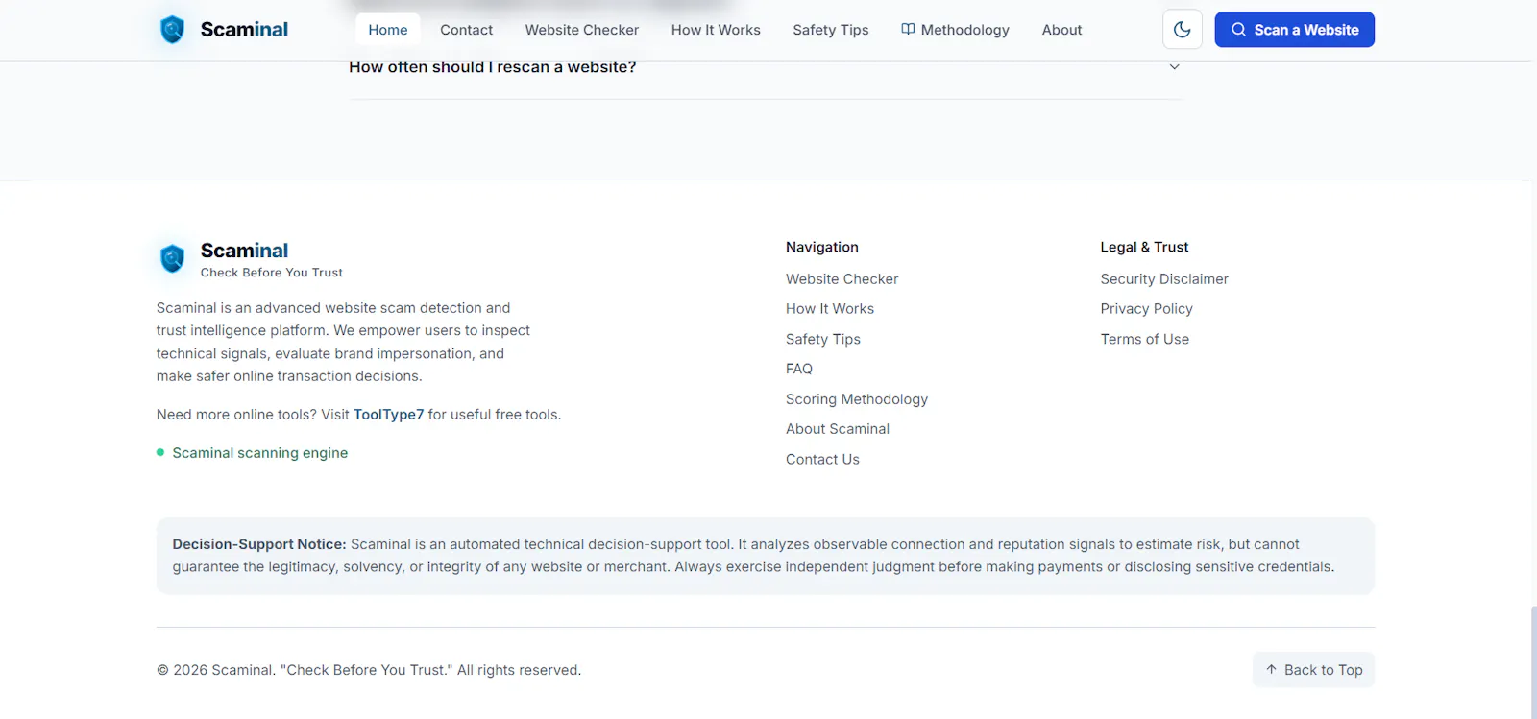Open the Contact Us footer link
Viewport: 1537px width, 719px height.
click(x=822, y=460)
